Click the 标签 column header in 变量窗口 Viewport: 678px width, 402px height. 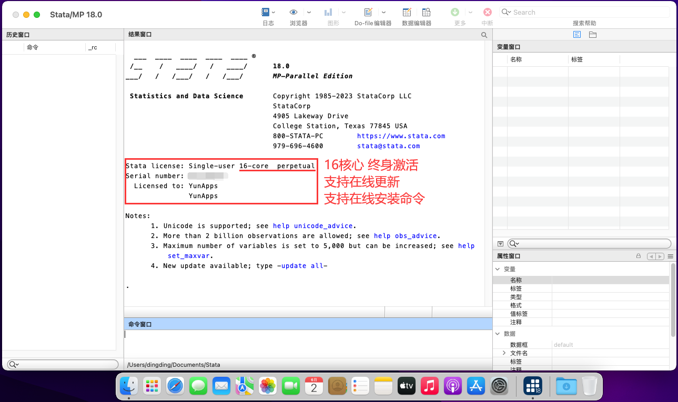point(594,59)
